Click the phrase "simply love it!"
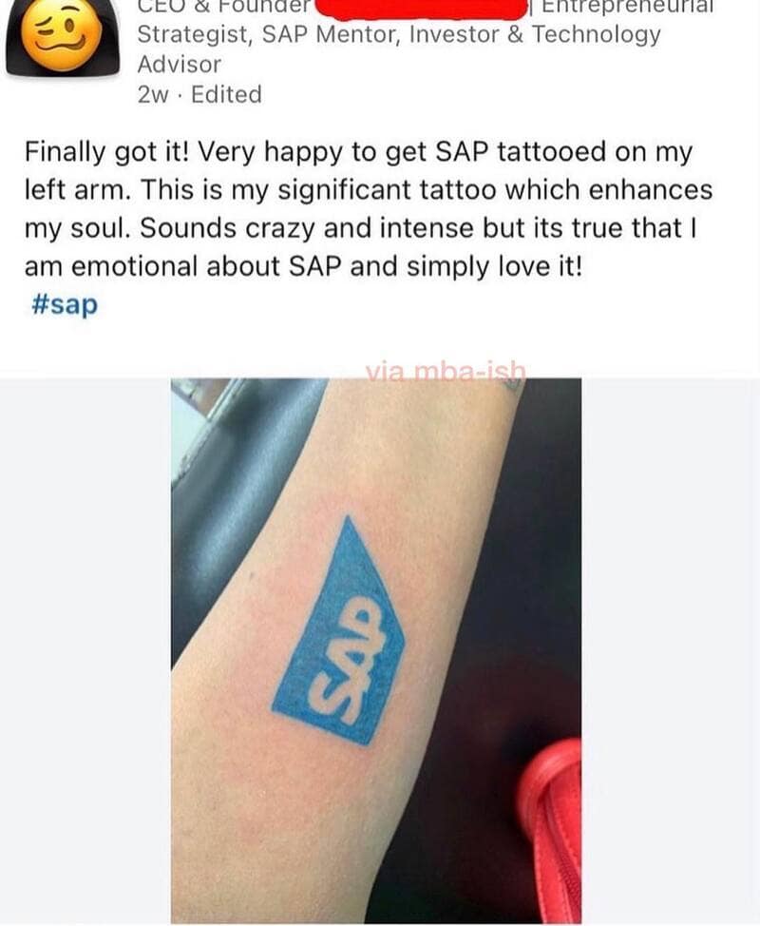 [x=494, y=266]
